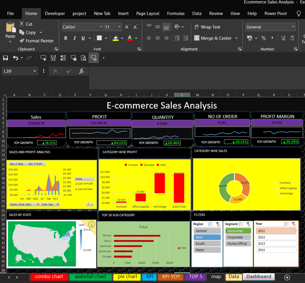Click the Cut scissors icon
Image resolution: width=305 pixels, height=283 pixels.
coord(21,24)
